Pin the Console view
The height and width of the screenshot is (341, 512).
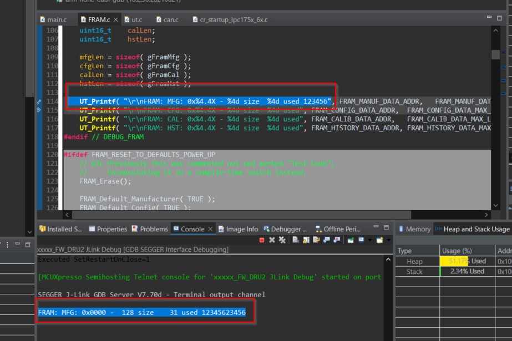(x=351, y=240)
